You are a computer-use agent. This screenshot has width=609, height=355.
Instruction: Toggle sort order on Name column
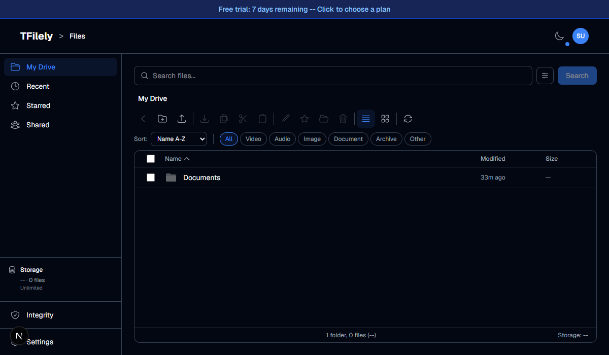pos(177,159)
